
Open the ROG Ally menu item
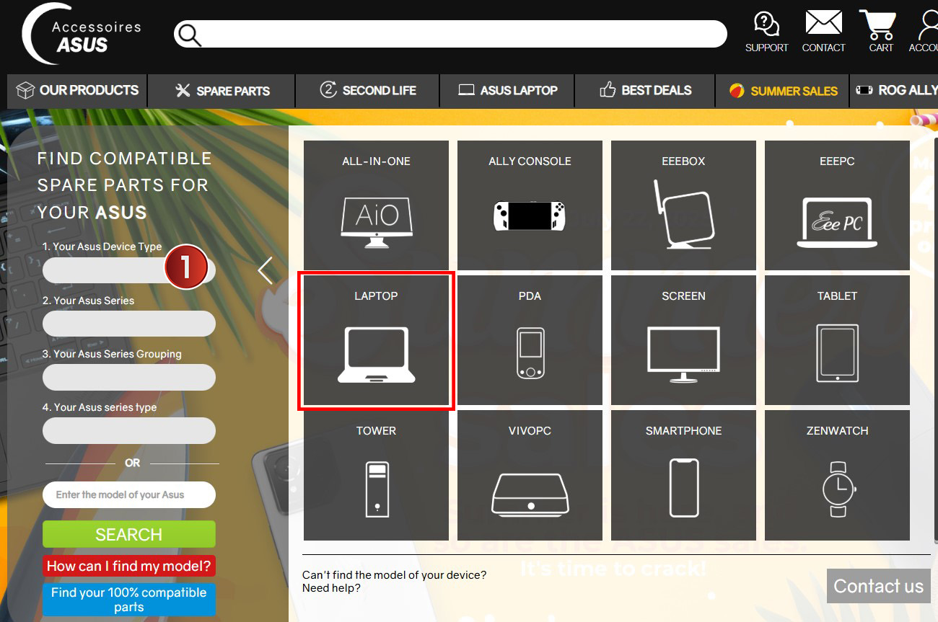[x=895, y=91]
